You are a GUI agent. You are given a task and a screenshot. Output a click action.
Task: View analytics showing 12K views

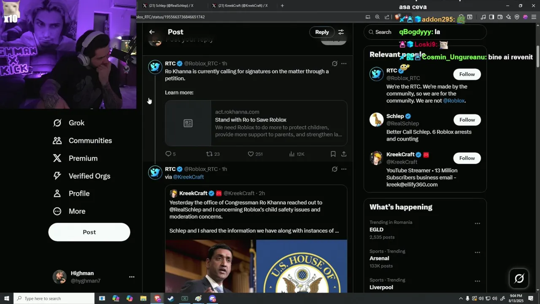pyautogui.click(x=297, y=154)
